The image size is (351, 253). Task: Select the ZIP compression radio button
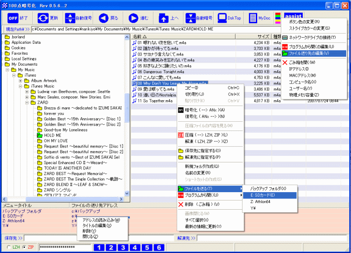[24, 247]
